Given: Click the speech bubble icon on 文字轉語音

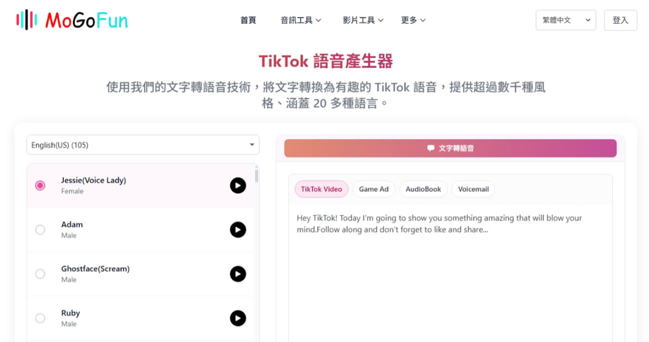Looking at the screenshot, I should (431, 148).
